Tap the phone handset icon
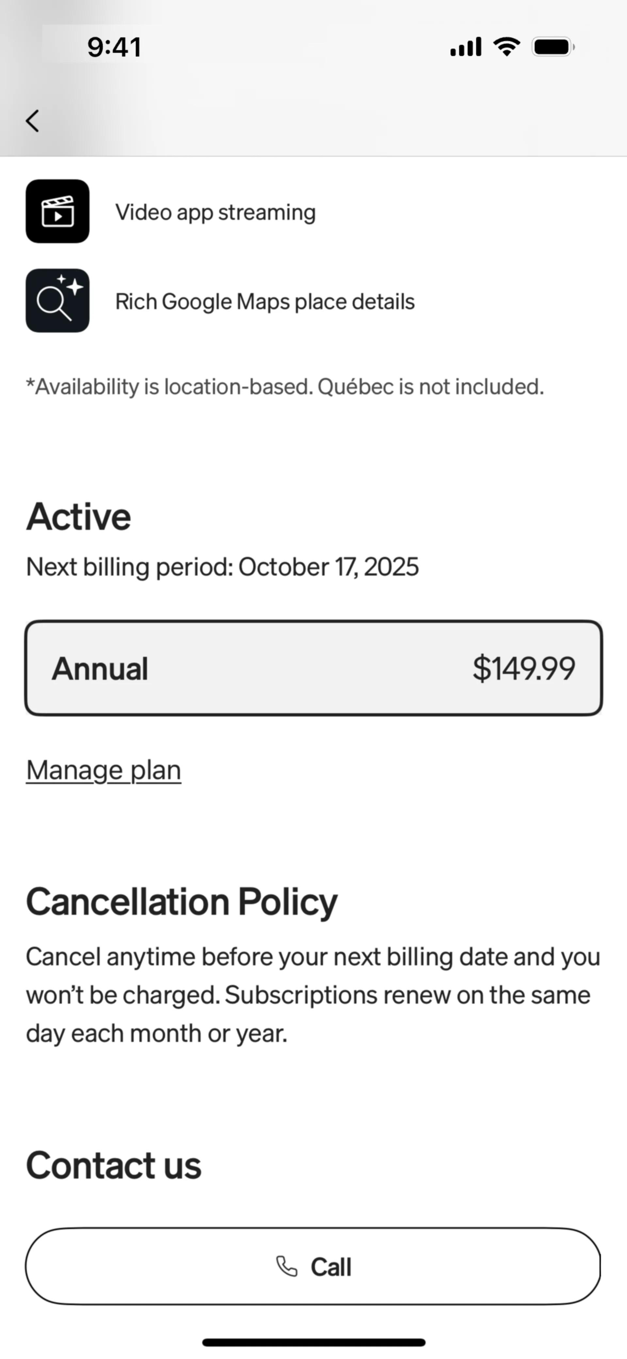627x1359 pixels. click(x=287, y=1266)
